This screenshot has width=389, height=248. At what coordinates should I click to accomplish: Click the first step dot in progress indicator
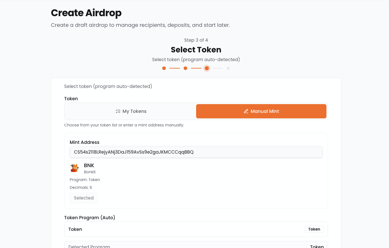click(x=164, y=68)
